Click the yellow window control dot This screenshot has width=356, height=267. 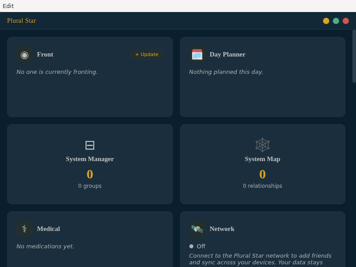pyautogui.click(x=326, y=21)
